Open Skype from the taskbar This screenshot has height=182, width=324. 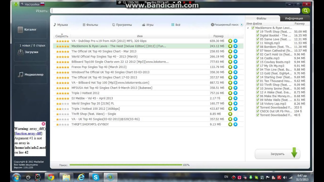[96, 177]
